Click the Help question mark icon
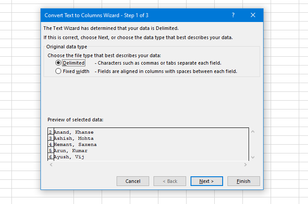 [x=233, y=15]
